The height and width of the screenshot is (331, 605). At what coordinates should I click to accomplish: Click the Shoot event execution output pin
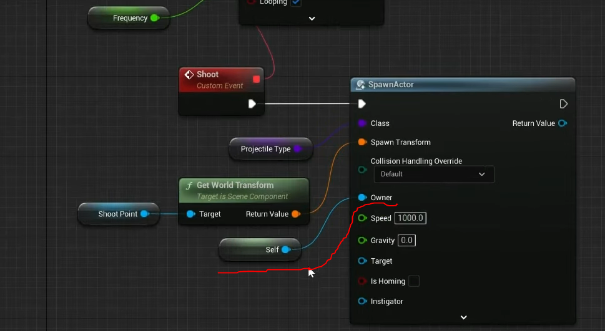coord(252,104)
